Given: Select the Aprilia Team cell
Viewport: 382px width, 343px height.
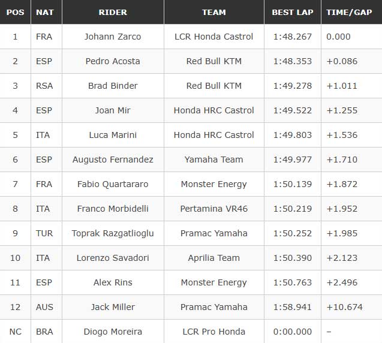Looking at the screenshot, I should 214,258.
